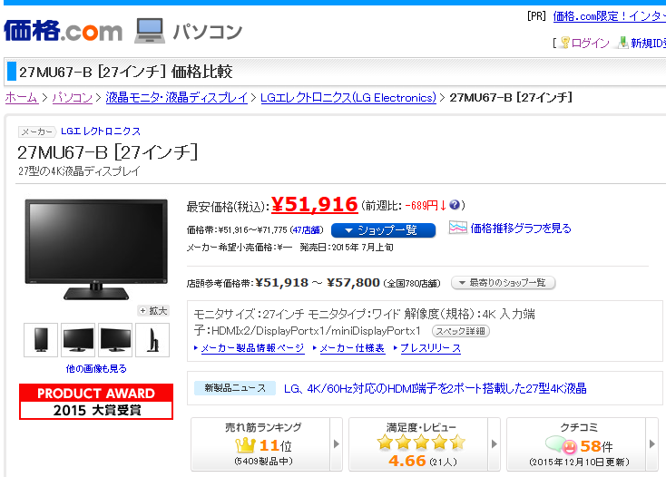Go to ホーム breadcrumb
The image size is (666, 477).
(21, 98)
